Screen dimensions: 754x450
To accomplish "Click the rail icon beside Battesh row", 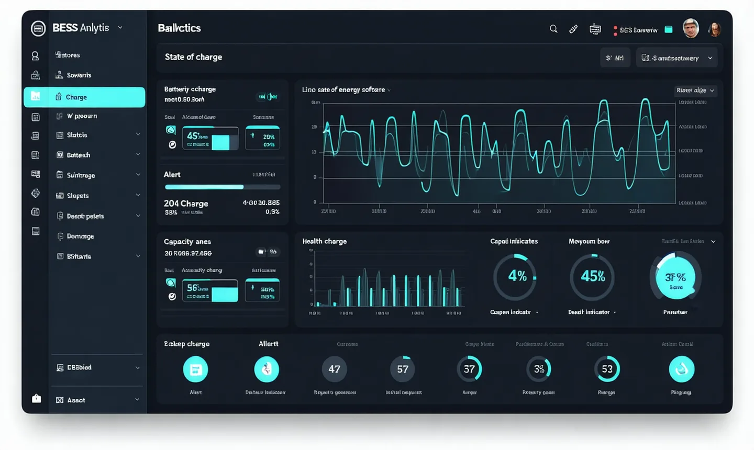I will pyautogui.click(x=36, y=155).
